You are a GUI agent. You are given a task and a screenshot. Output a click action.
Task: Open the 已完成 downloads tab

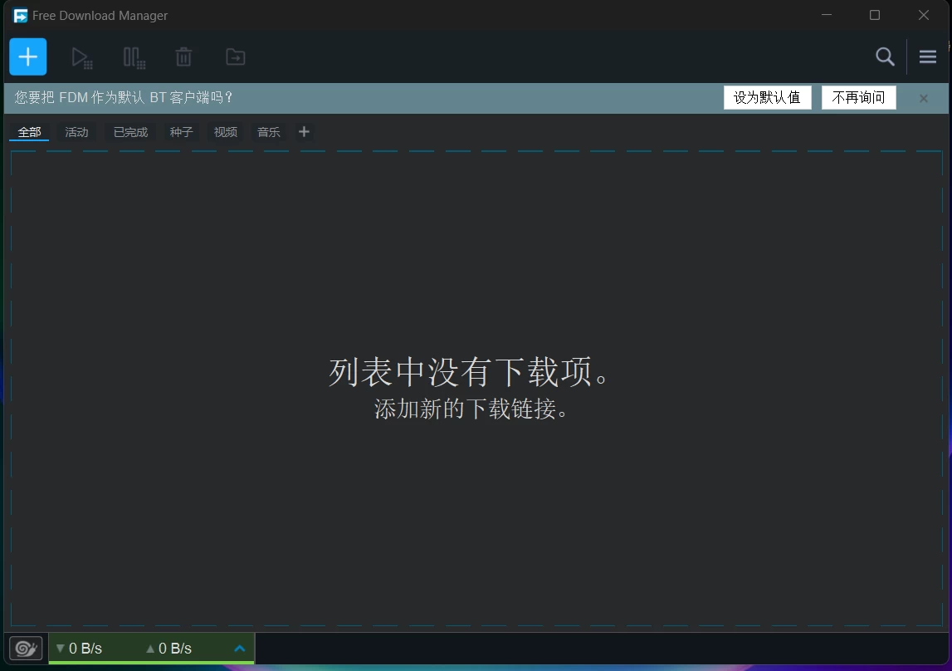pos(130,131)
